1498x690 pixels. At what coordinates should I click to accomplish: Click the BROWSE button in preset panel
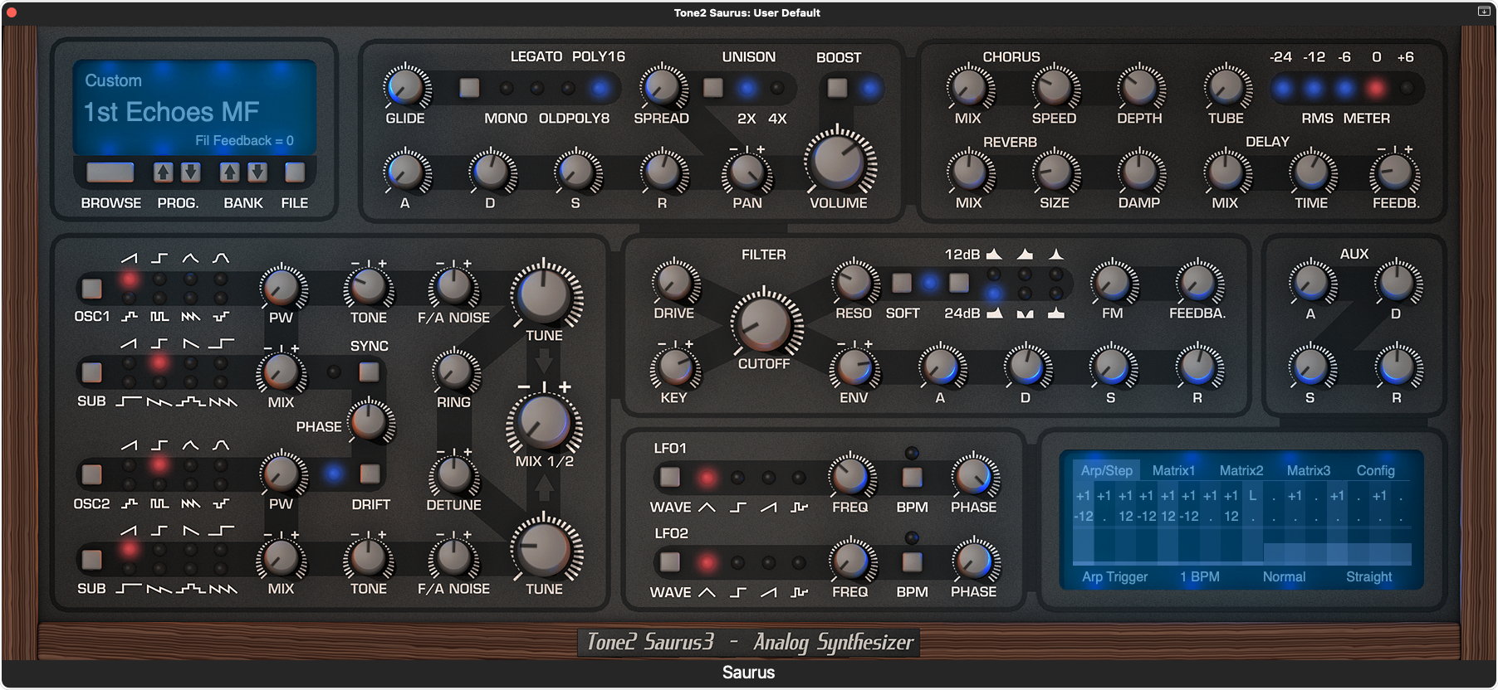click(x=110, y=172)
